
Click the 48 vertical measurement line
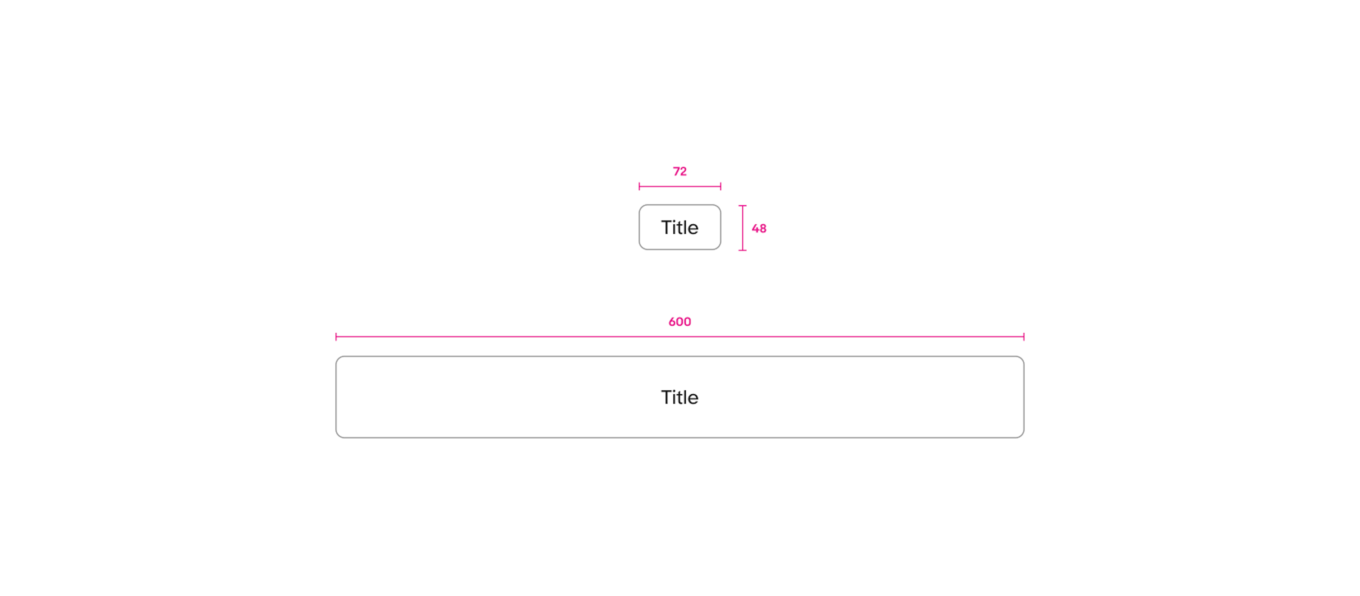(x=742, y=228)
